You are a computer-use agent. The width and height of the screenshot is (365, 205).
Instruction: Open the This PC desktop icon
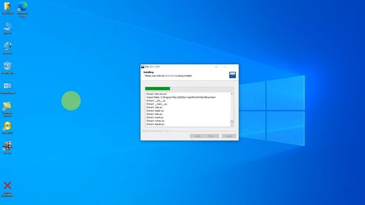click(7, 28)
